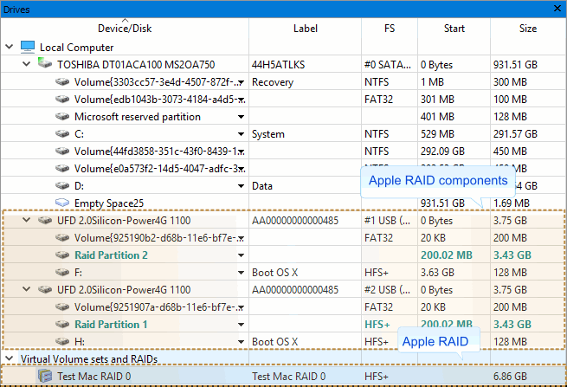This screenshot has width=567, height=387.
Task: Sort by Size column header
Action: point(528,29)
